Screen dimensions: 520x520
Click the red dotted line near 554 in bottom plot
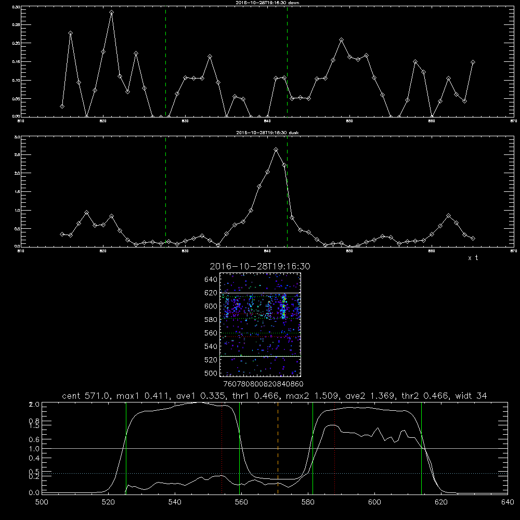point(222,448)
